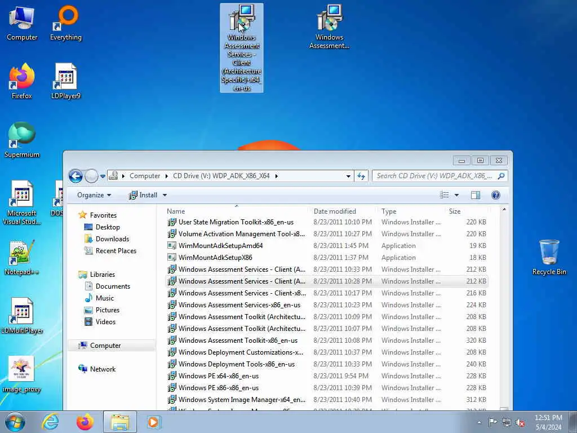Launch Internet Explorer from the taskbar
This screenshot has width=577, height=433.
[50, 422]
